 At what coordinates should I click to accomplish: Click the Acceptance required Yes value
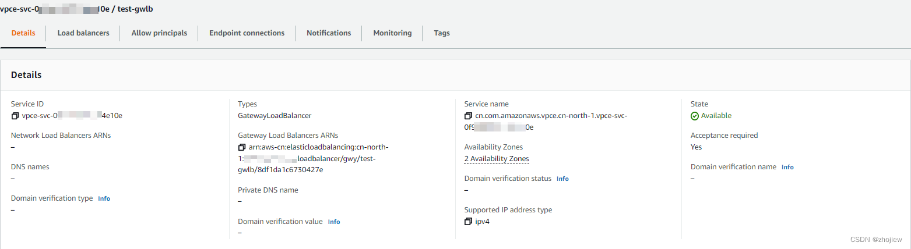click(696, 147)
